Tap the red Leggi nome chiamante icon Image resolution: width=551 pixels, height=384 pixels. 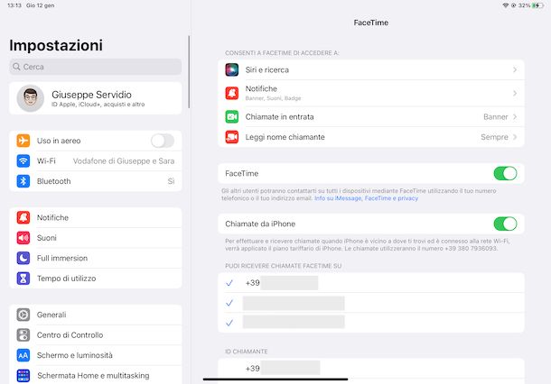coord(232,137)
